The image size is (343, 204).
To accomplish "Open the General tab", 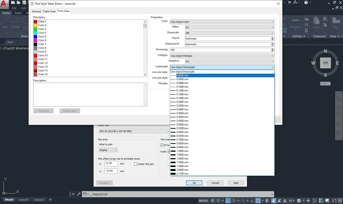I will (x=36, y=11).
